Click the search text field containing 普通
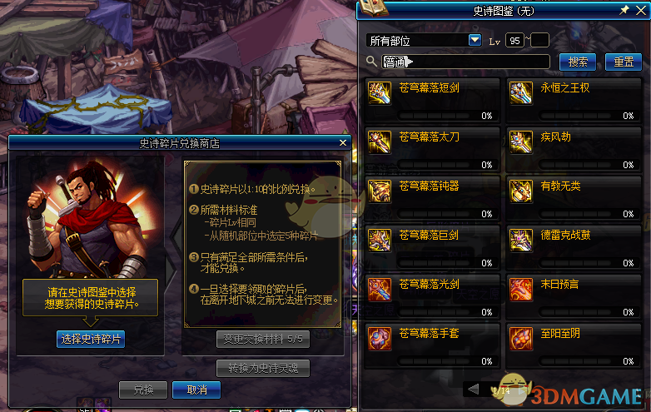 (x=466, y=62)
